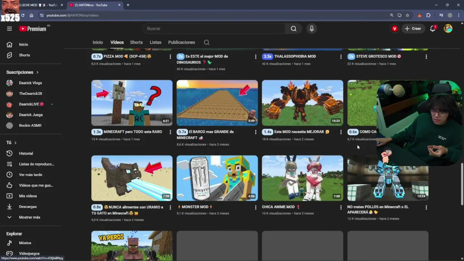Open the notifications bell
Image resolution: width=464 pixels, height=261 pixels.
[x=432, y=29]
